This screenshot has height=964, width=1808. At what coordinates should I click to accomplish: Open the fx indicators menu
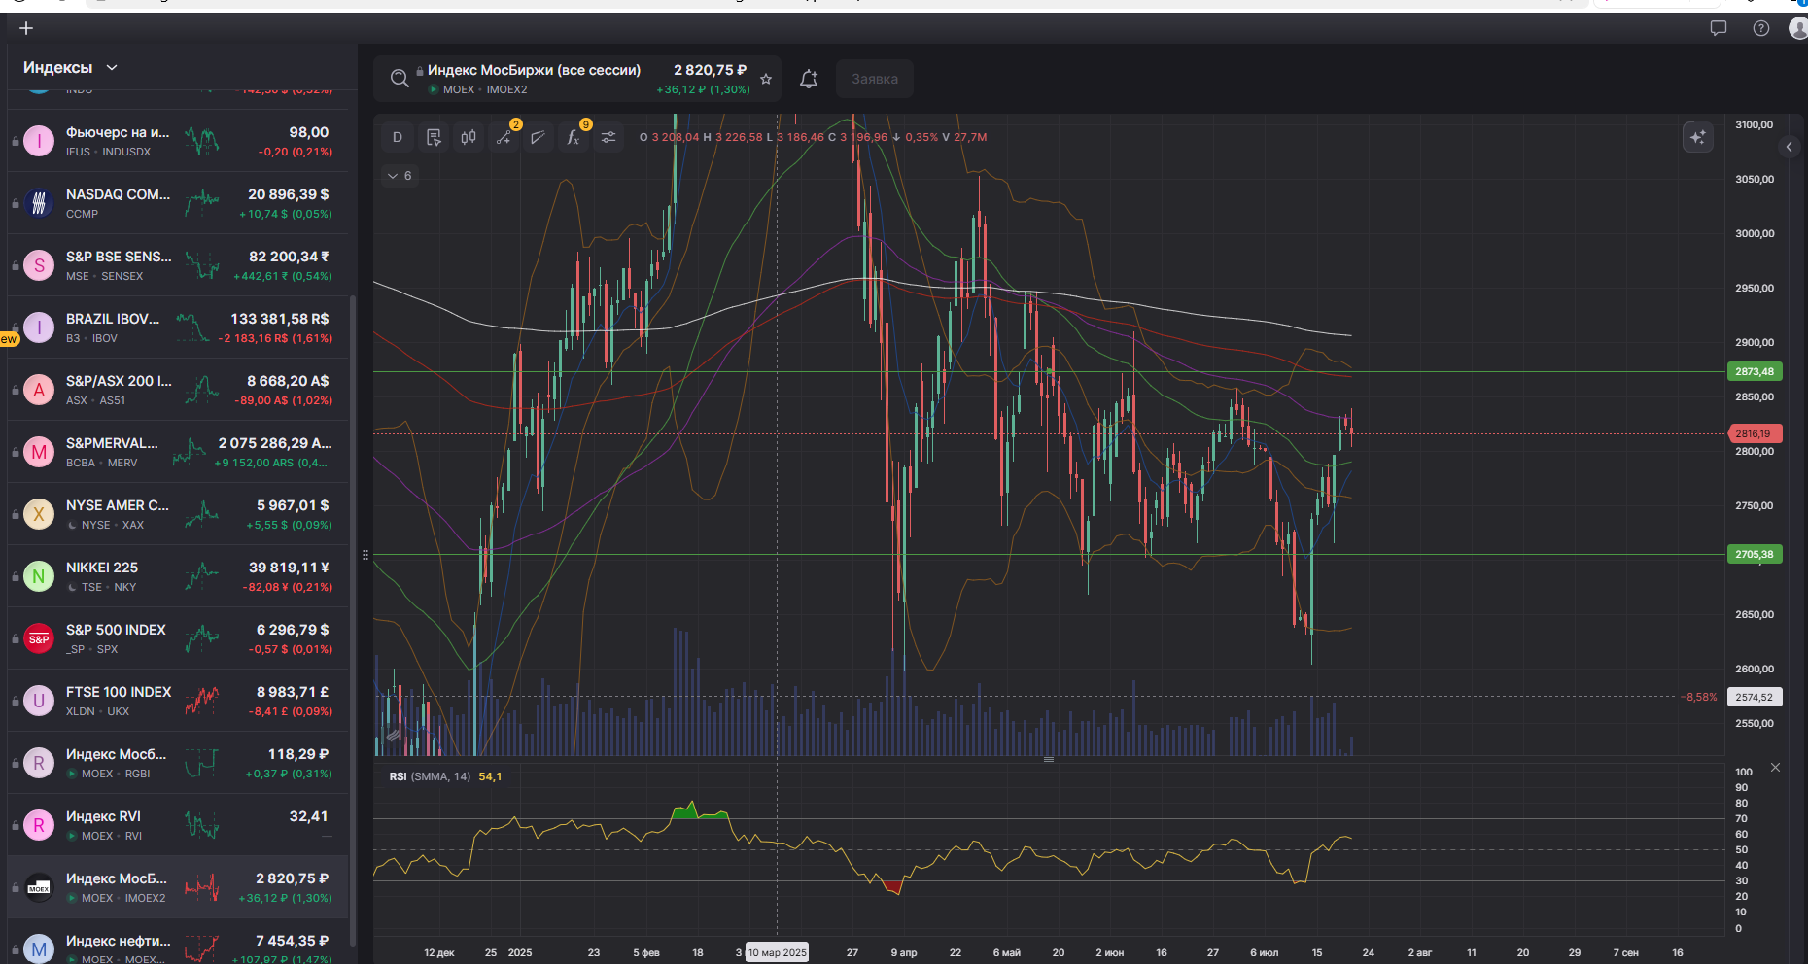(574, 137)
